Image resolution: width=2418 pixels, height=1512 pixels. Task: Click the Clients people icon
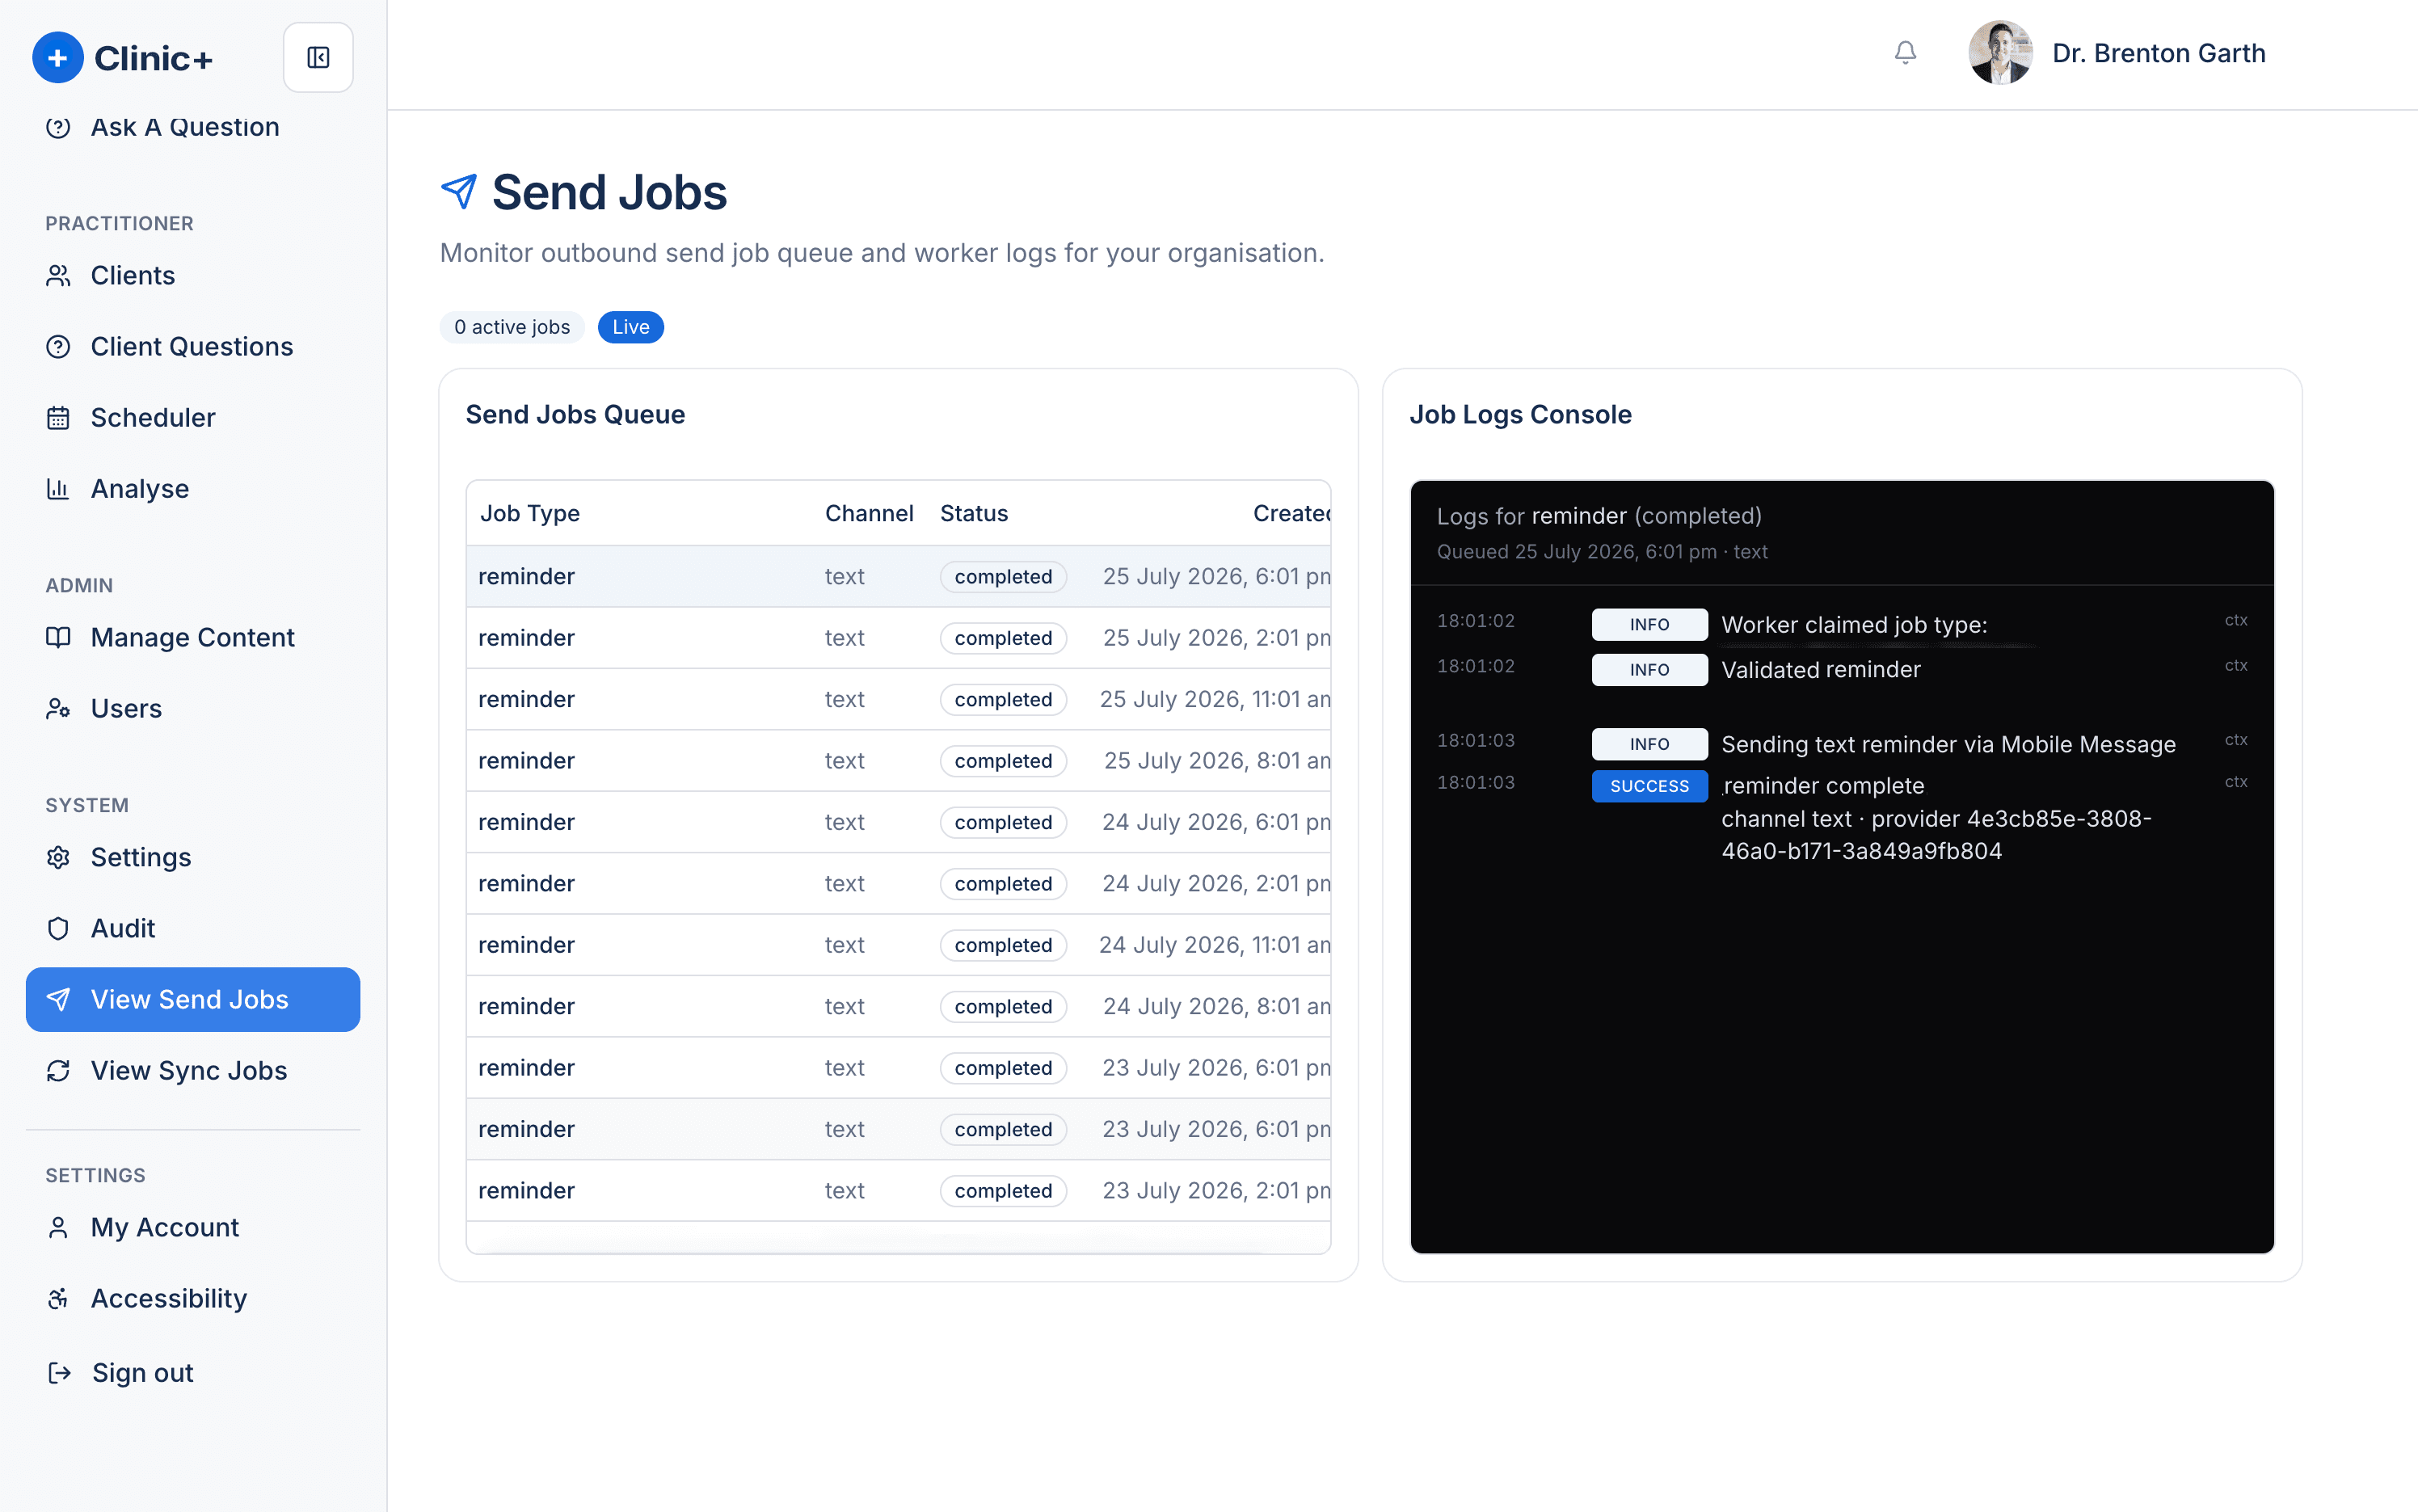pos(58,275)
